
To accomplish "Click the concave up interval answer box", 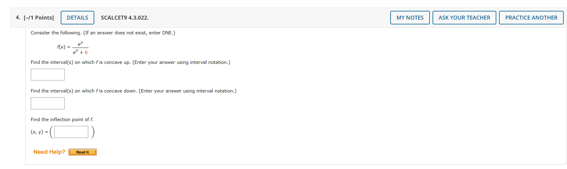I will click(48, 74).
